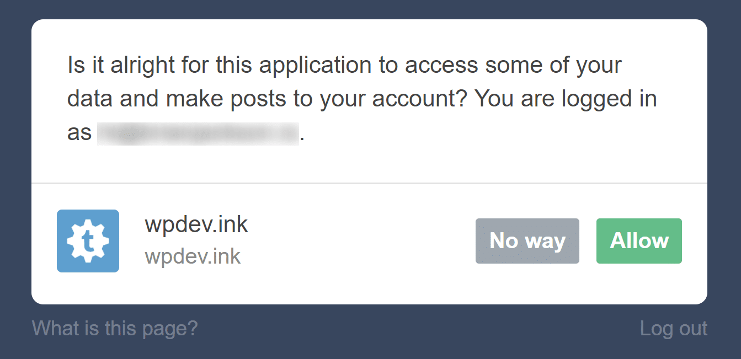
Task: Click the wpdev.ink application name heading
Action: tap(196, 224)
